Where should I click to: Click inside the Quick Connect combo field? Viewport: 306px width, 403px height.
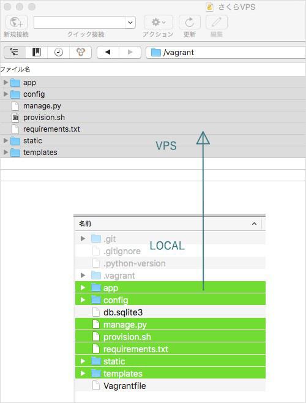[x=80, y=23]
